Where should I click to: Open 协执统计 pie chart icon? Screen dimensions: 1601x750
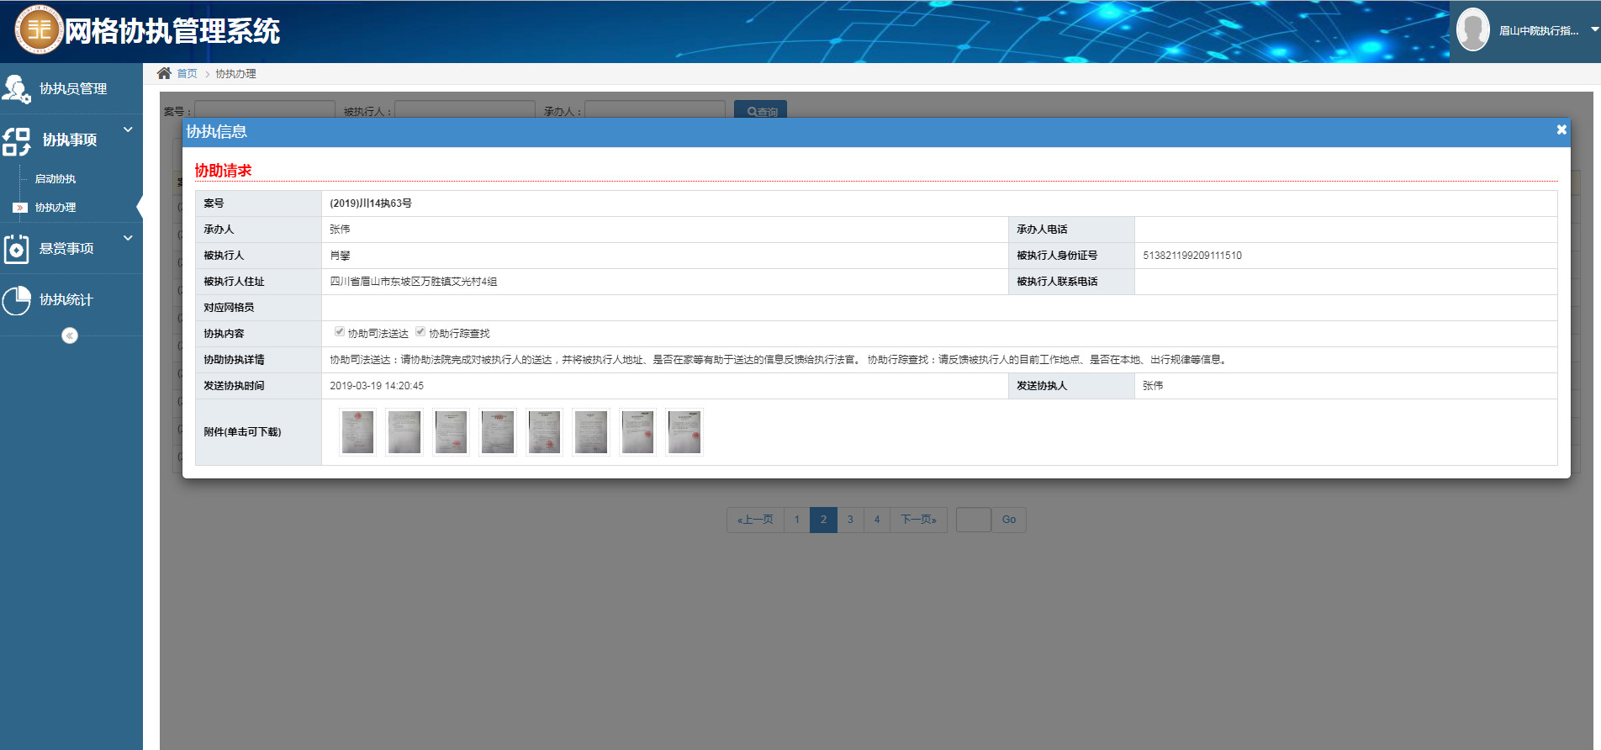tap(17, 300)
